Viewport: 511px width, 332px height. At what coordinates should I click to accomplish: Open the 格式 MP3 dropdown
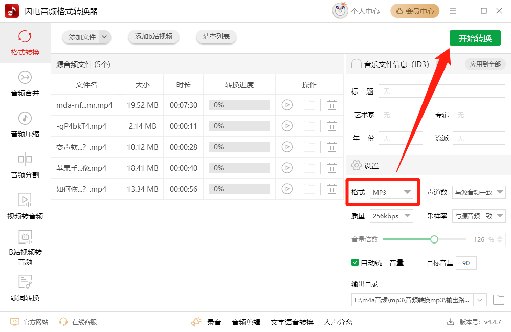[391, 192]
